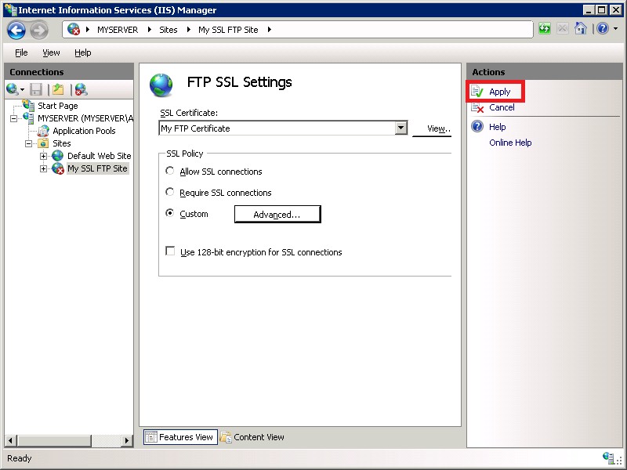Image resolution: width=627 pixels, height=470 pixels.
Task: Click right arrow of Connections horizontal scrollbar
Action: pyautogui.click(x=127, y=441)
